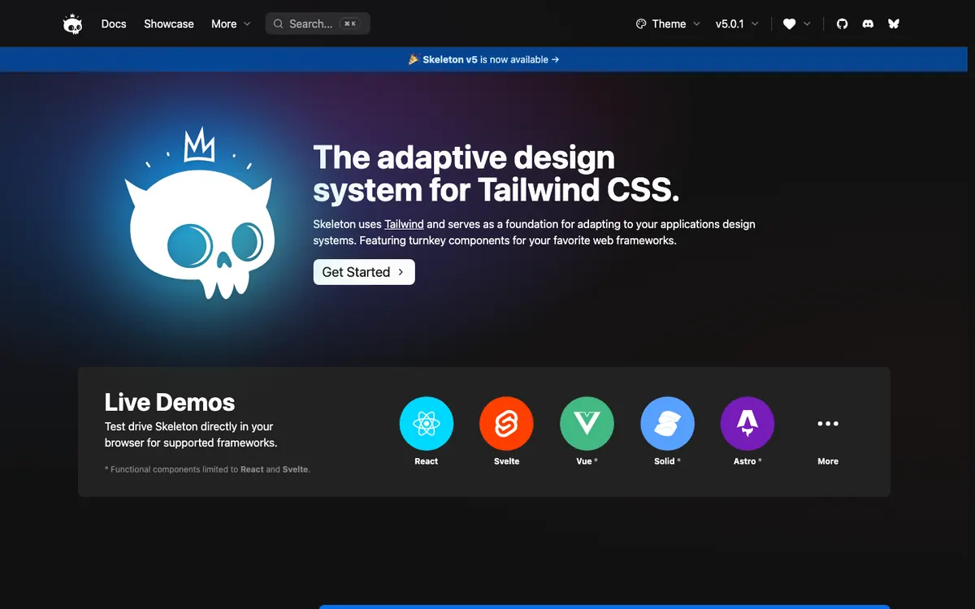Open the Discord server icon
Image resolution: width=975 pixels, height=609 pixels.
pos(868,24)
